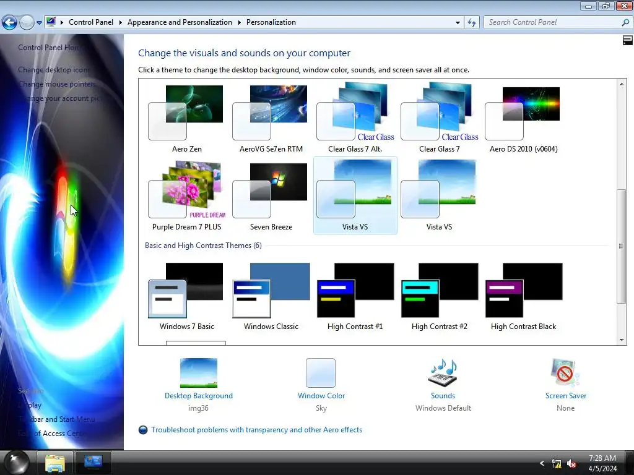This screenshot has width=634, height=475.
Task: Click Basic and High Contrast Themes (6) heading
Action: [x=203, y=246]
